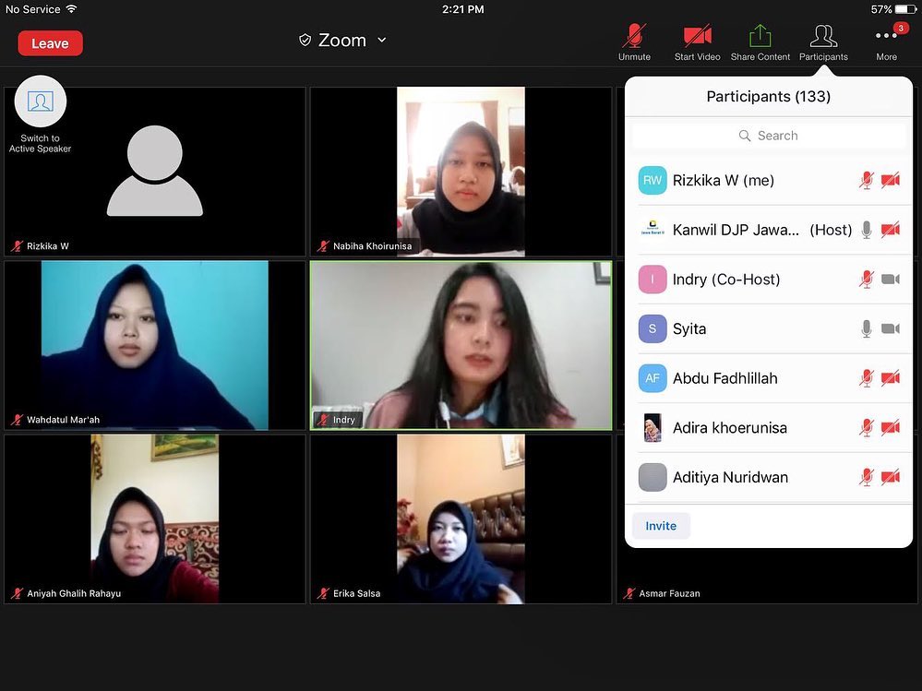This screenshot has height=691, width=922.
Task: Select Kanwil DJP Jawa host entry
Action: (x=748, y=230)
